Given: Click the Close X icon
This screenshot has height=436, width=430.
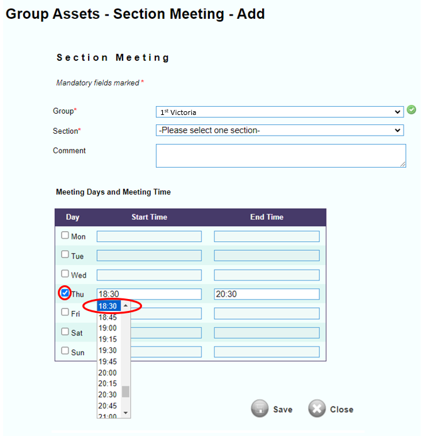Looking at the screenshot, I should click(x=317, y=408).
